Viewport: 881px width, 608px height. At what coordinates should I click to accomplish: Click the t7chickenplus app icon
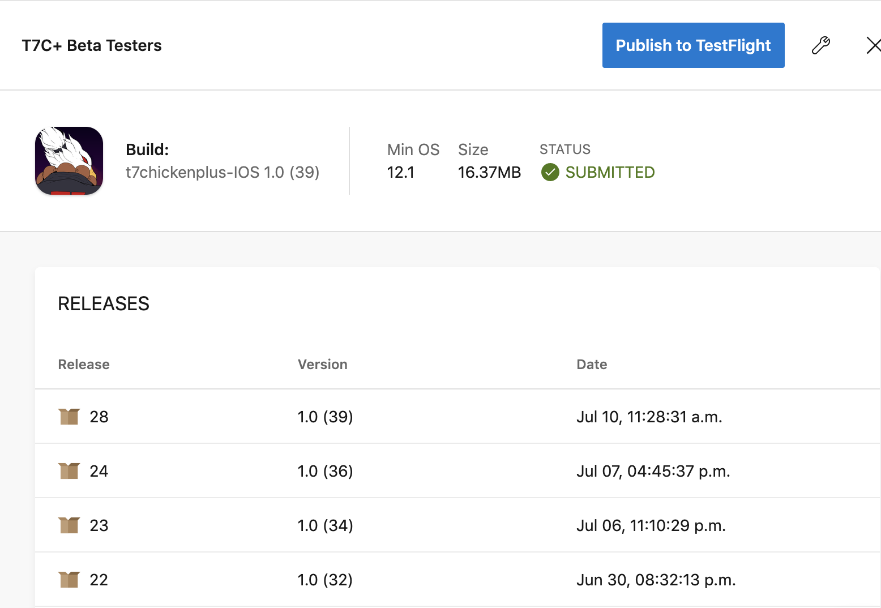[69, 161]
